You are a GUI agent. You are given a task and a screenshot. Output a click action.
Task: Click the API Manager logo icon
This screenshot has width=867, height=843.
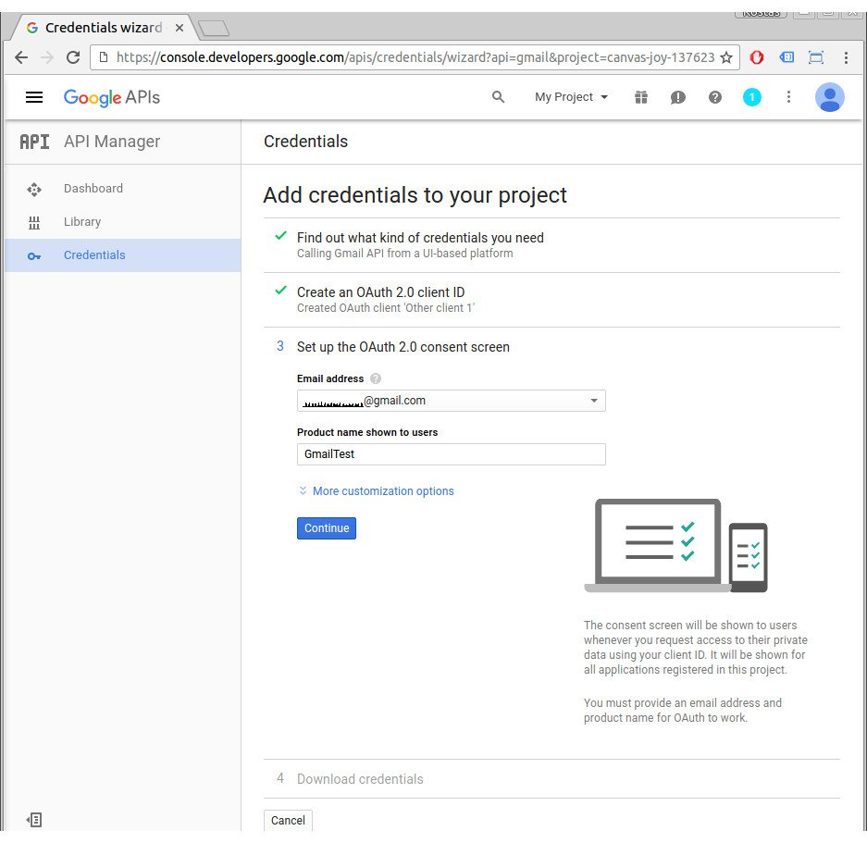tap(34, 143)
